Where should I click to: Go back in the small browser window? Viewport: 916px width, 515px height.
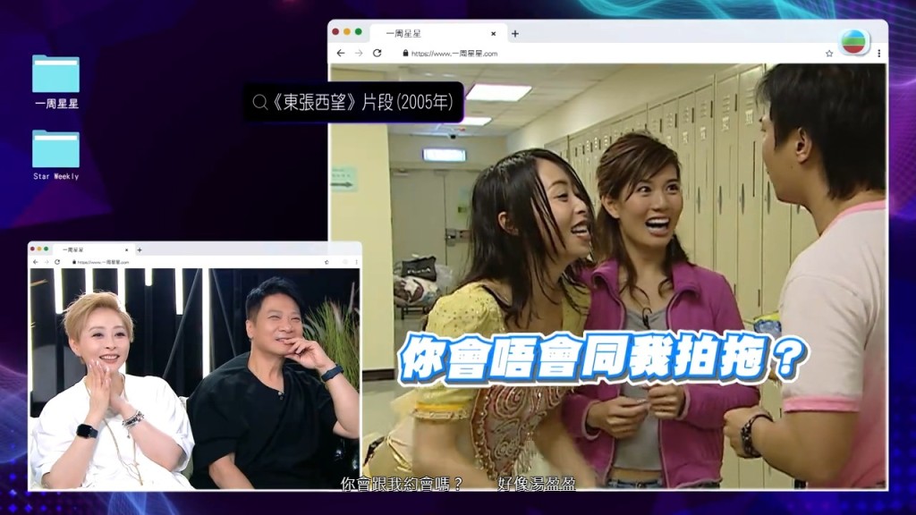(x=36, y=262)
